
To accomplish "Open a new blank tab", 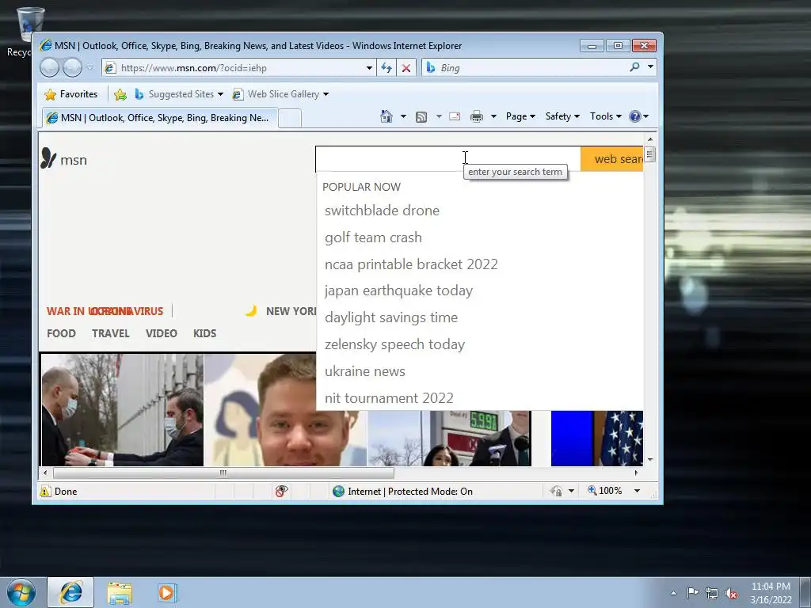I will [290, 119].
